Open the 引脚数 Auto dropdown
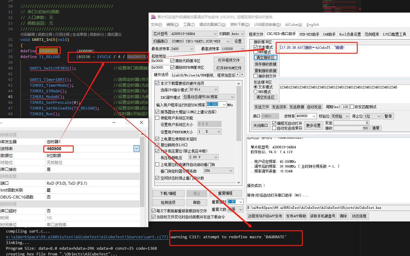The image size is (410, 256). [x=242, y=34]
